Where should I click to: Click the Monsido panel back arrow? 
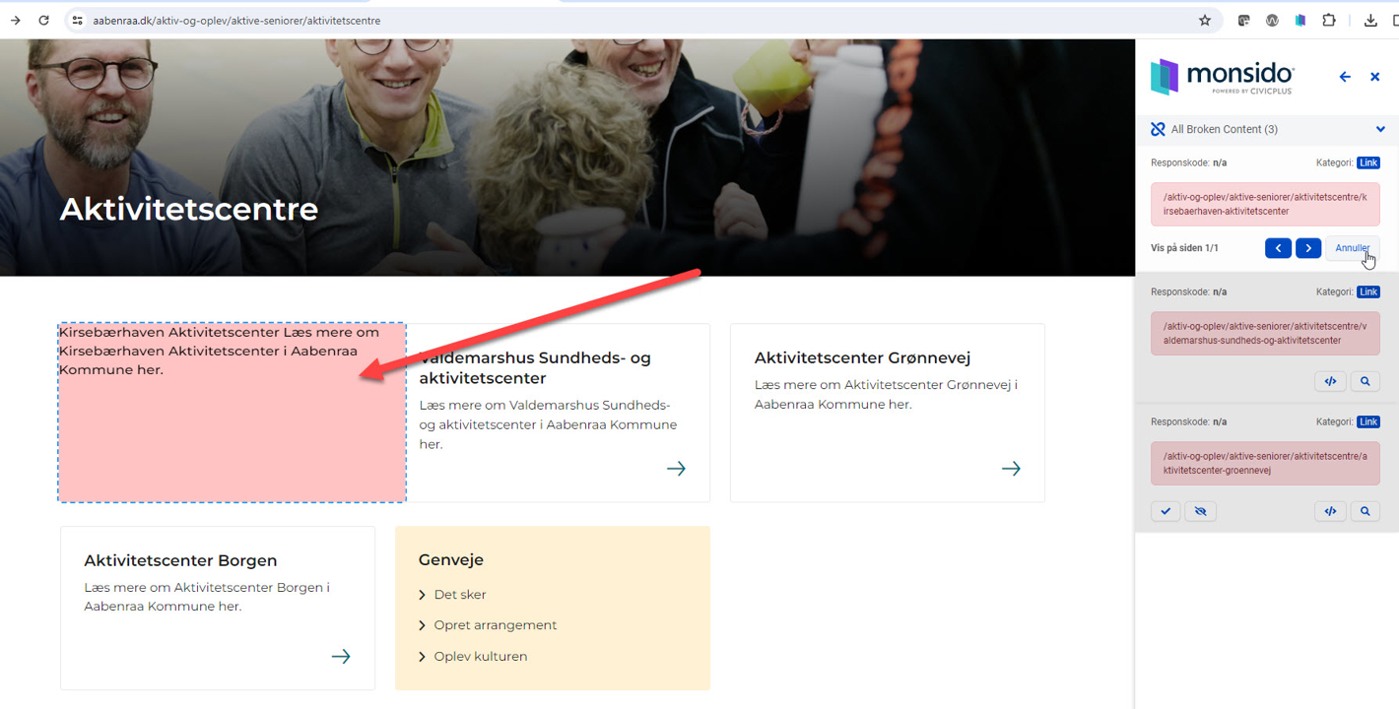click(1345, 77)
